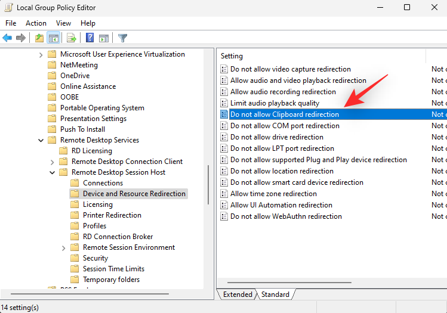Expand Remote Desktop Connection Client node
Image resolution: width=447 pixels, height=313 pixels.
[52, 162]
